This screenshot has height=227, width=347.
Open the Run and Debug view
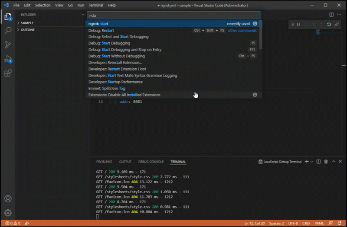click(x=8, y=59)
